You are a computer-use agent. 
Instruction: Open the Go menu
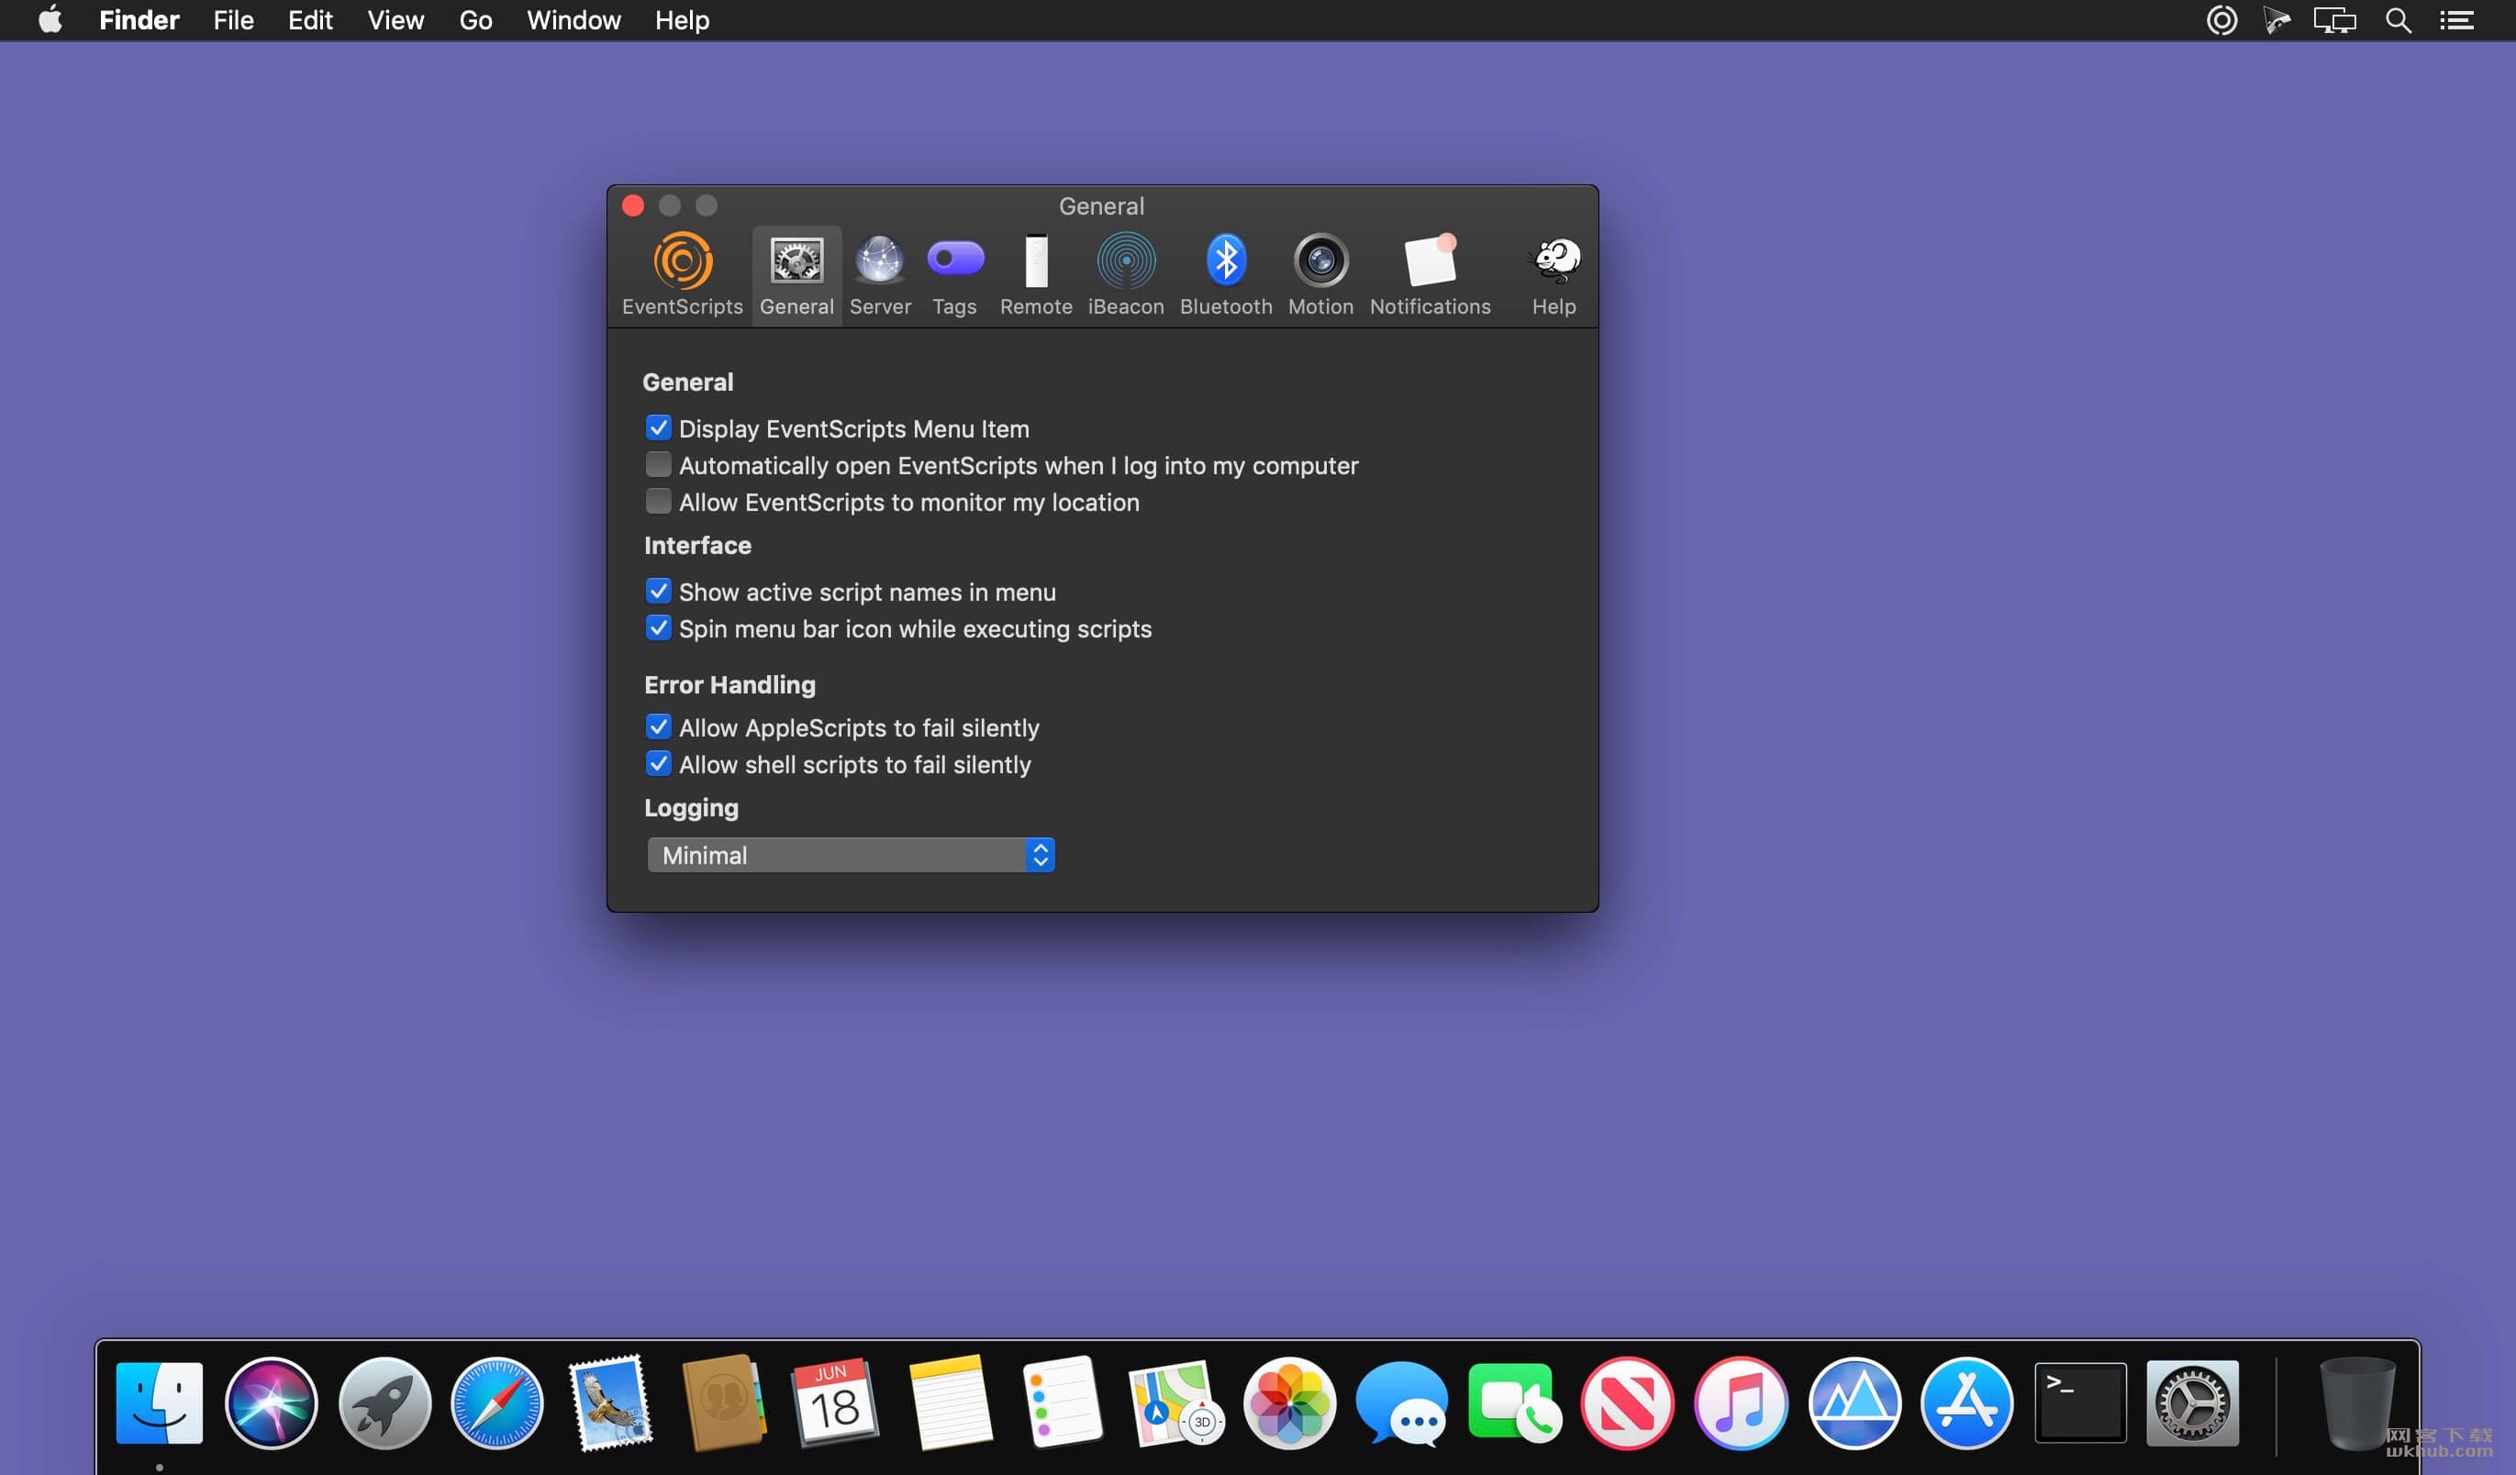click(475, 20)
